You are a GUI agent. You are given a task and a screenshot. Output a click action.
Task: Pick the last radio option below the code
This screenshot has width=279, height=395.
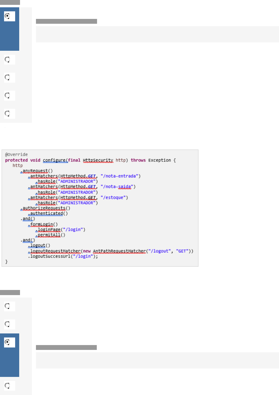pos(8,386)
